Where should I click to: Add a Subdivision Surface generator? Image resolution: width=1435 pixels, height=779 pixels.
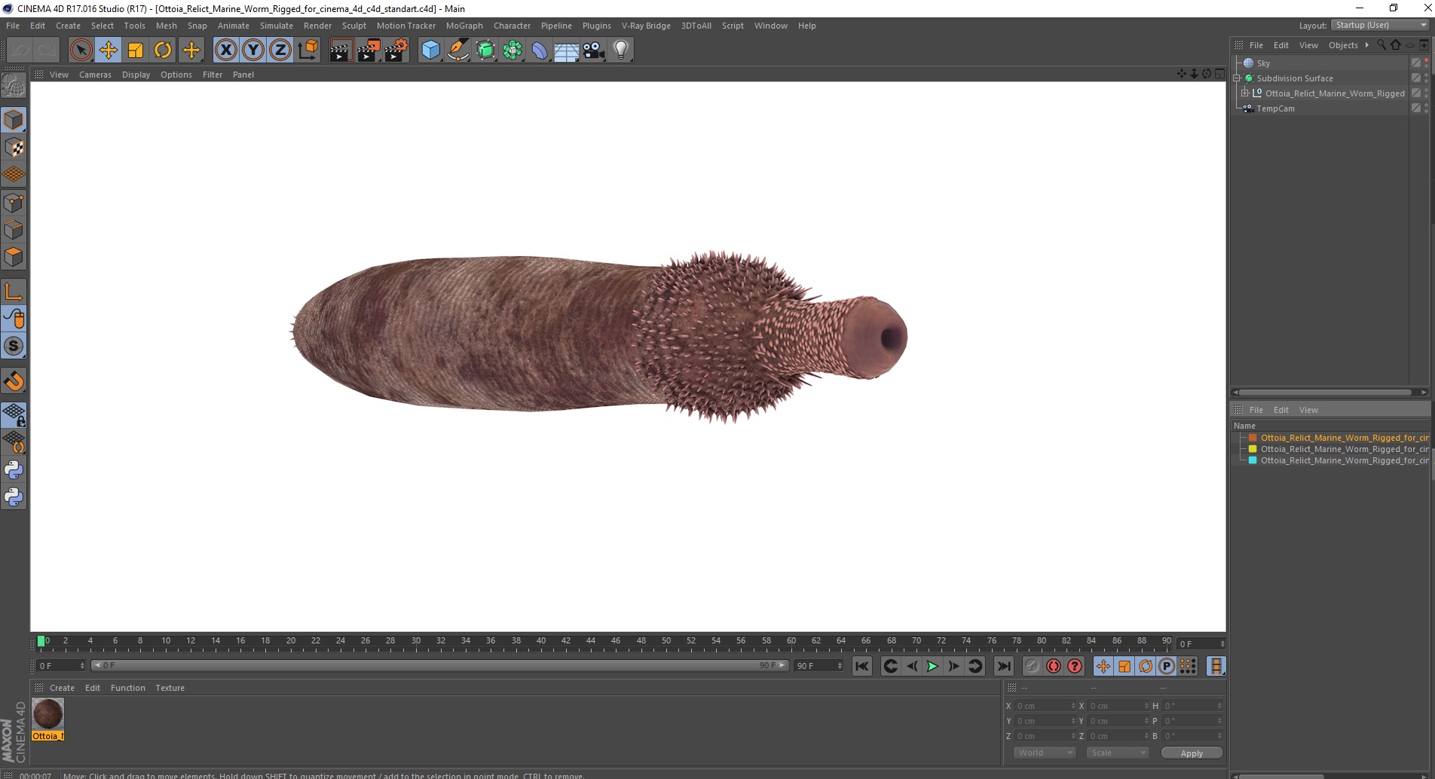(485, 50)
